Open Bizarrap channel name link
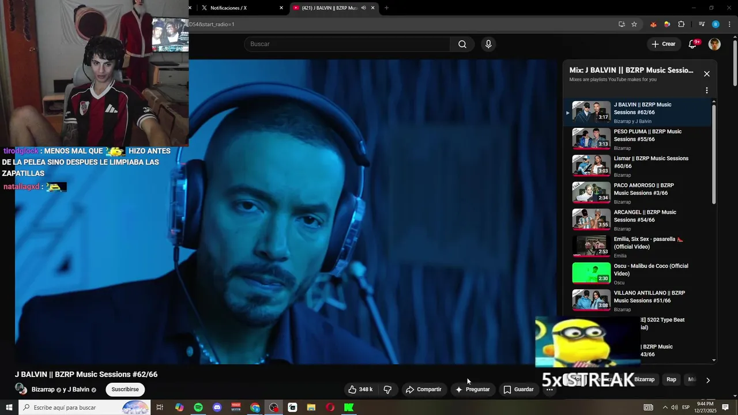Screen dimensions: 738x415 click(43, 390)
